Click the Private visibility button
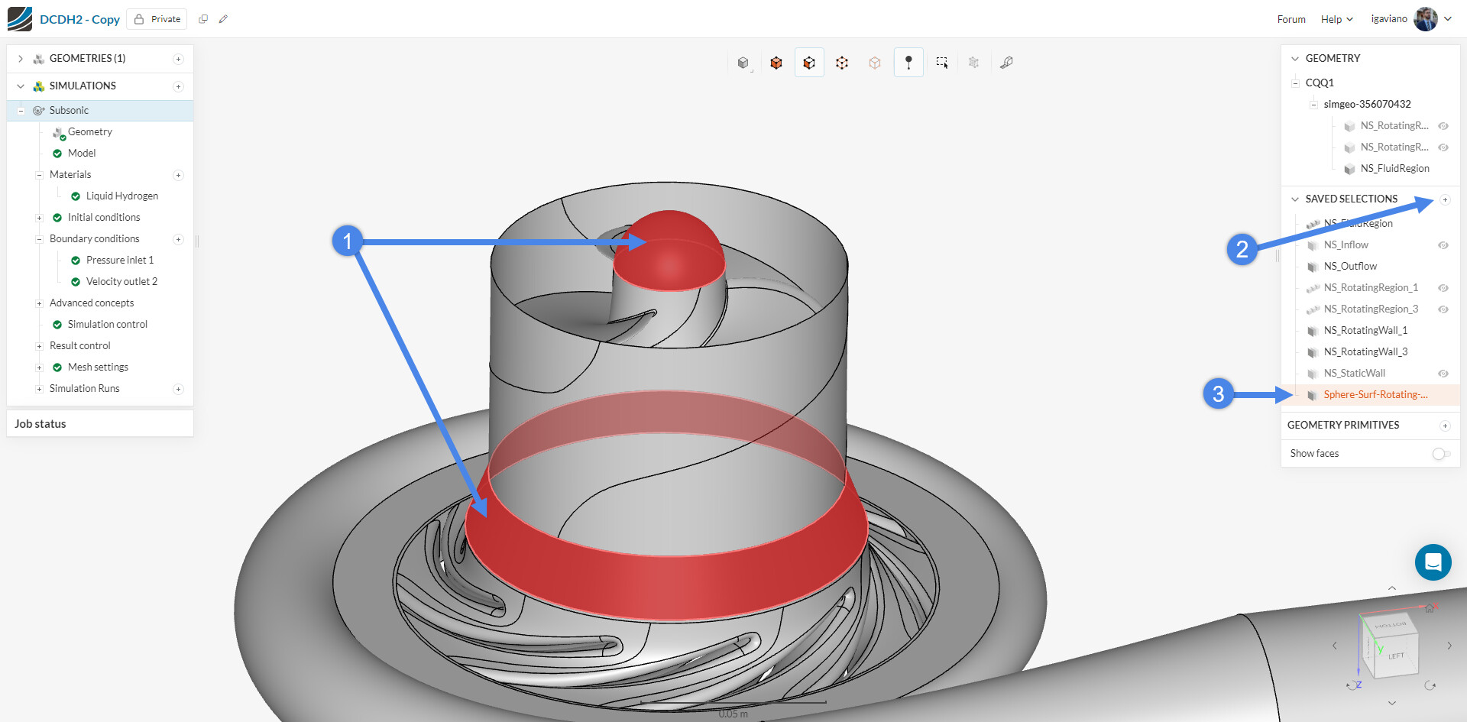The height and width of the screenshot is (722, 1467). pos(157,18)
